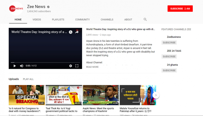Click the Zee News channel logo
Viewport: 203px width, 116px height.
tap(16, 9)
